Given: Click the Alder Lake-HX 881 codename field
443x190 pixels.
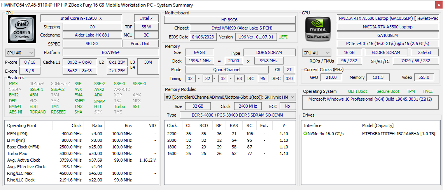Looking at the screenshot, I should coord(92,35).
